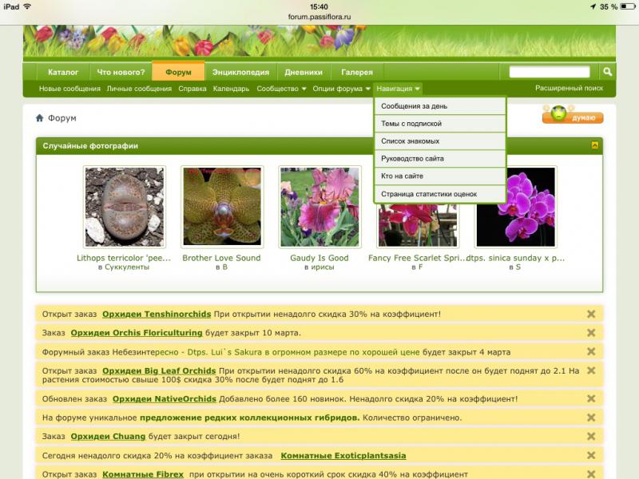The width and height of the screenshot is (639, 479).
Task: Open the Расширенный поиск link
Action: tap(569, 89)
